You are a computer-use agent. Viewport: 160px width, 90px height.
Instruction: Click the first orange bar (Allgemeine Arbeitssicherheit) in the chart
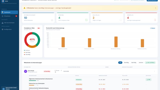[63, 42]
